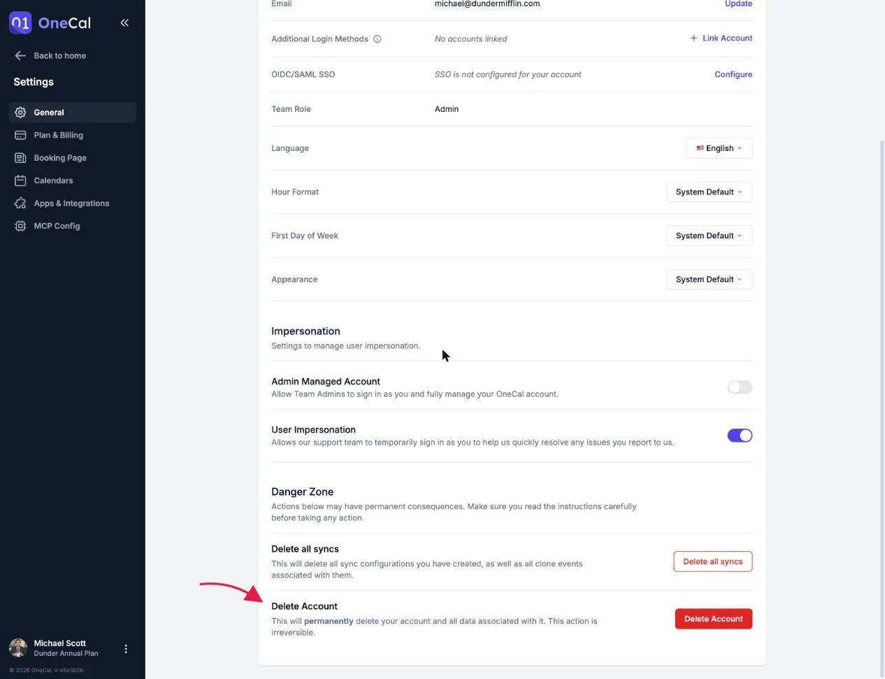Click the Back to home arrow icon

pyautogui.click(x=20, y=56)
